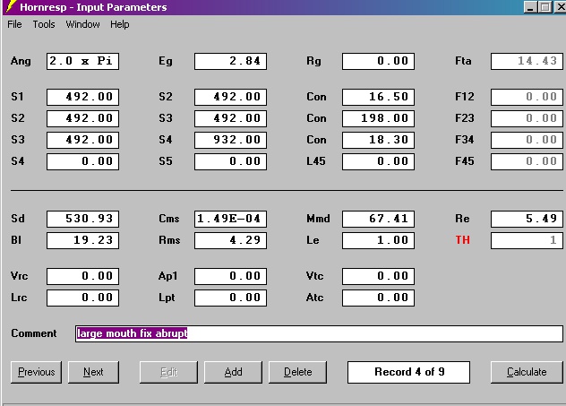This screenshot has height=406, width=566.
Task: Click the Re field with 5.49
Action: click(527, 219)
